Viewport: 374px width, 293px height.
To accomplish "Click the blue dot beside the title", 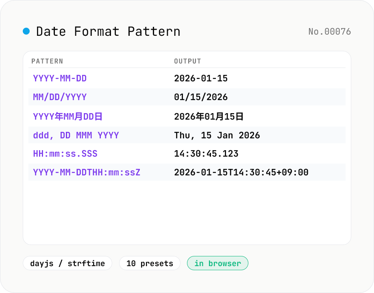I will click(26, 31).
